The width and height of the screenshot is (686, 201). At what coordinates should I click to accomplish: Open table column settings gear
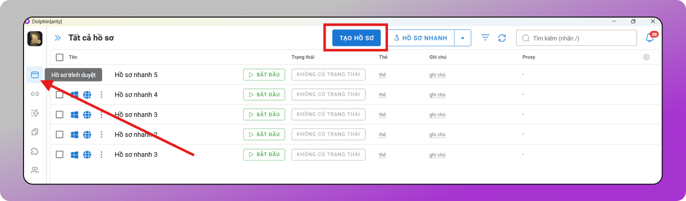coord(646,57)
